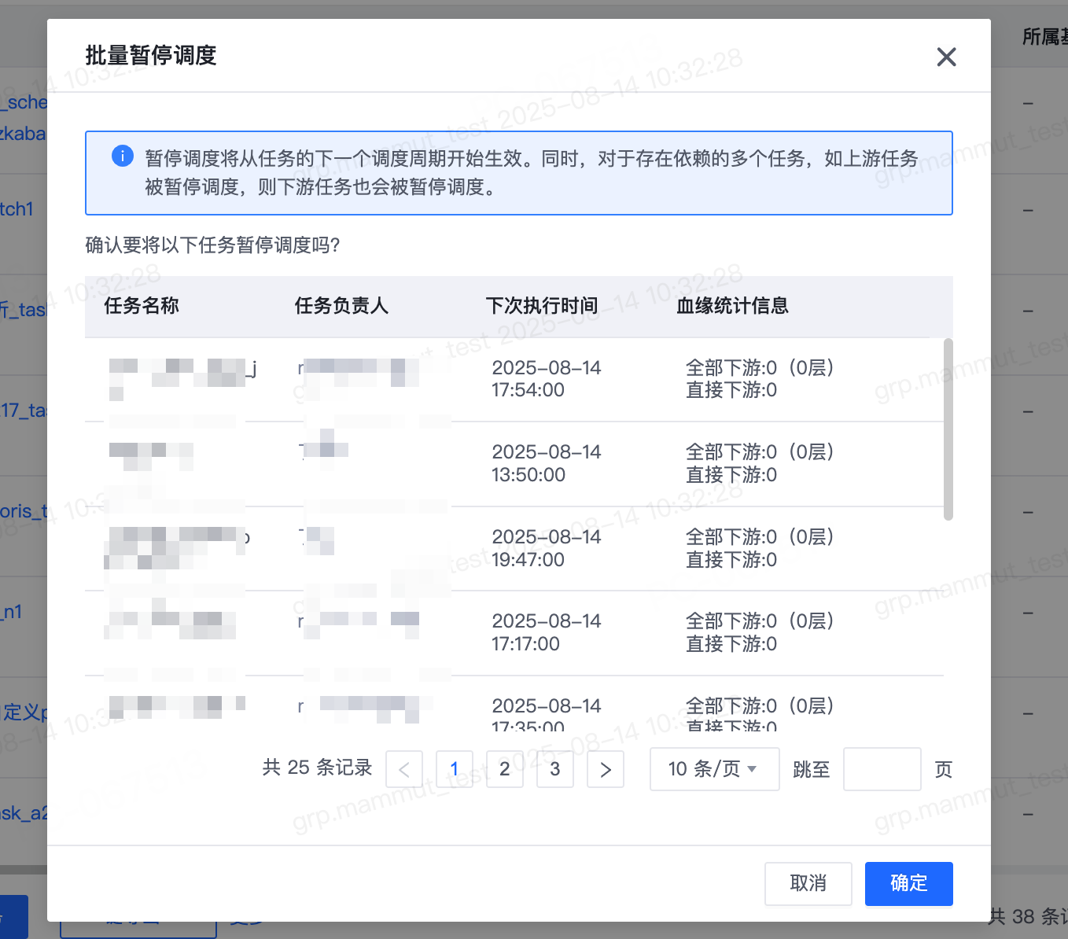Focus the 跳至 page number input field
The height and width of the screenshot is (939, 1068).
(x=882, y=769)
